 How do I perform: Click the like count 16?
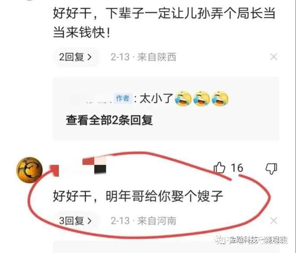tap(237, 167)
